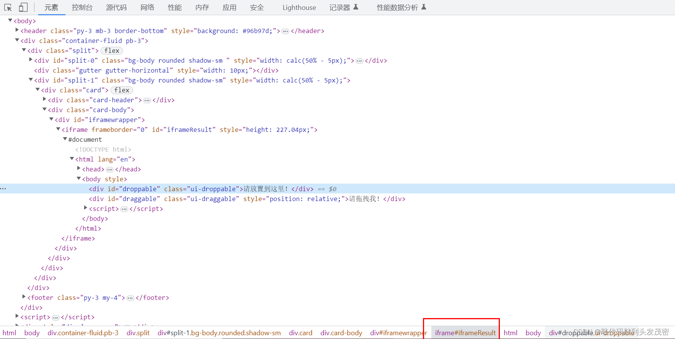Click the ellipsis in iframe script element
Image resolution: width=675 pixels, height=339 pixels.
[124, 209]
